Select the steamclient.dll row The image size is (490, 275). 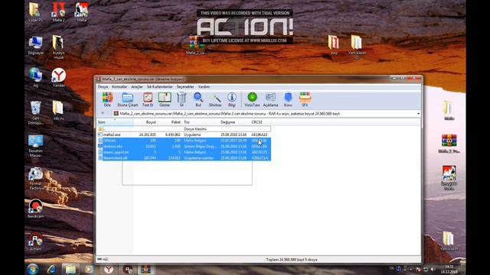tap(184, 158)
